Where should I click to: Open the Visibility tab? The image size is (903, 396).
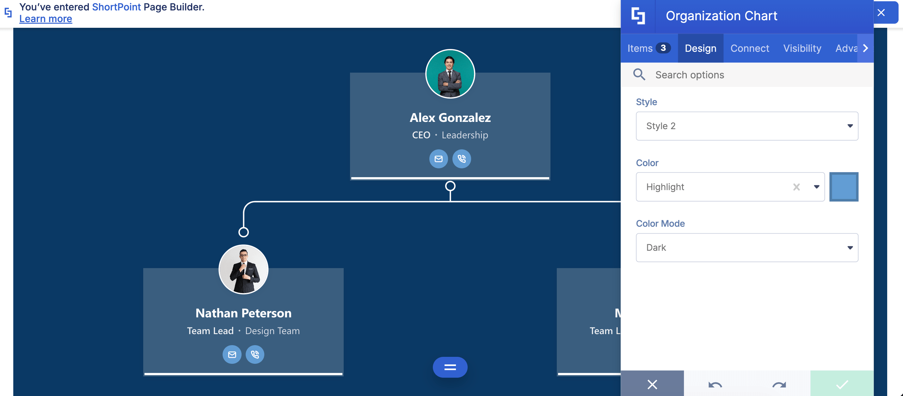(802, 48)
